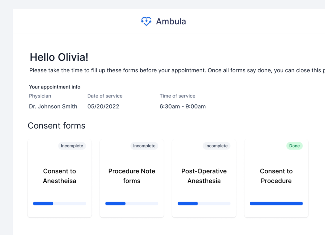Click the Done badge on Consent to Procedure
Image resolution: width=325 pixels, height=235 pixels.
[x=294, y=146]
